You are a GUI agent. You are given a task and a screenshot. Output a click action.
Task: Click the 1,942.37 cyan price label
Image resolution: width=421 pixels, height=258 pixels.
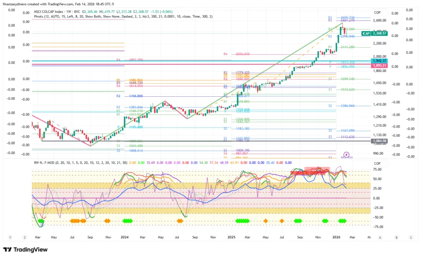(378, 60)
